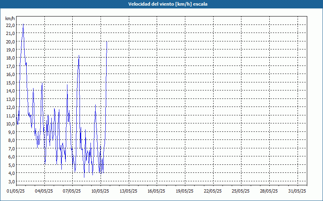Click the 16,0 y-axis value
Viewport: 323px width, 201px height.
[x=10, y=74]
